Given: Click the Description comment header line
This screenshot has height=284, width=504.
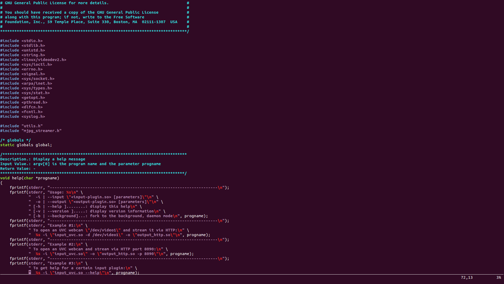Looking at the screenshot, I should (43, 159).
